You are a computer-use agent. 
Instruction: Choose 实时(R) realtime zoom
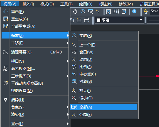click(103, 36)
